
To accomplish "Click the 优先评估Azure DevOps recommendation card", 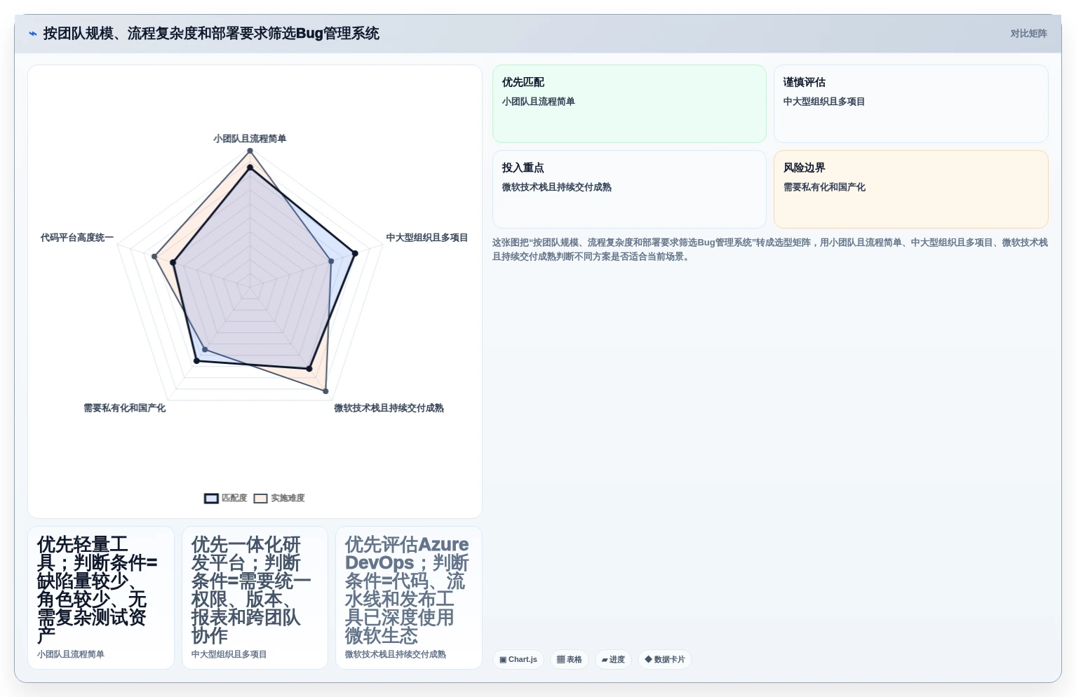I will pyautogui.click(x=409, y=597).
